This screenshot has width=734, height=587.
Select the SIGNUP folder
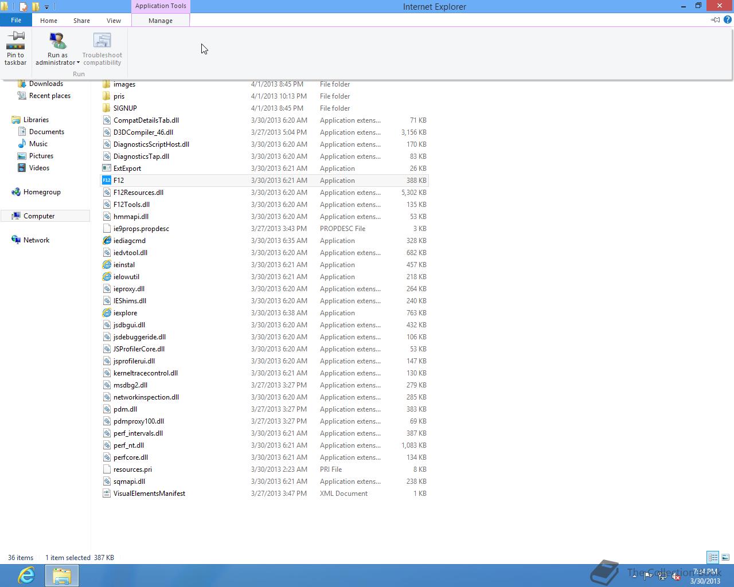(125, 108)
